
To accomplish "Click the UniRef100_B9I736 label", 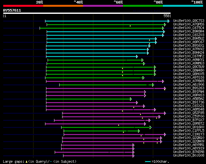I will pos(189,102).
